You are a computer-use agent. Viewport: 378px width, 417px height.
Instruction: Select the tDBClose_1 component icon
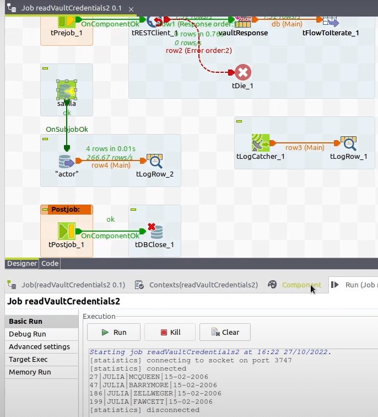pyautogui.click(x=155, y=231)
